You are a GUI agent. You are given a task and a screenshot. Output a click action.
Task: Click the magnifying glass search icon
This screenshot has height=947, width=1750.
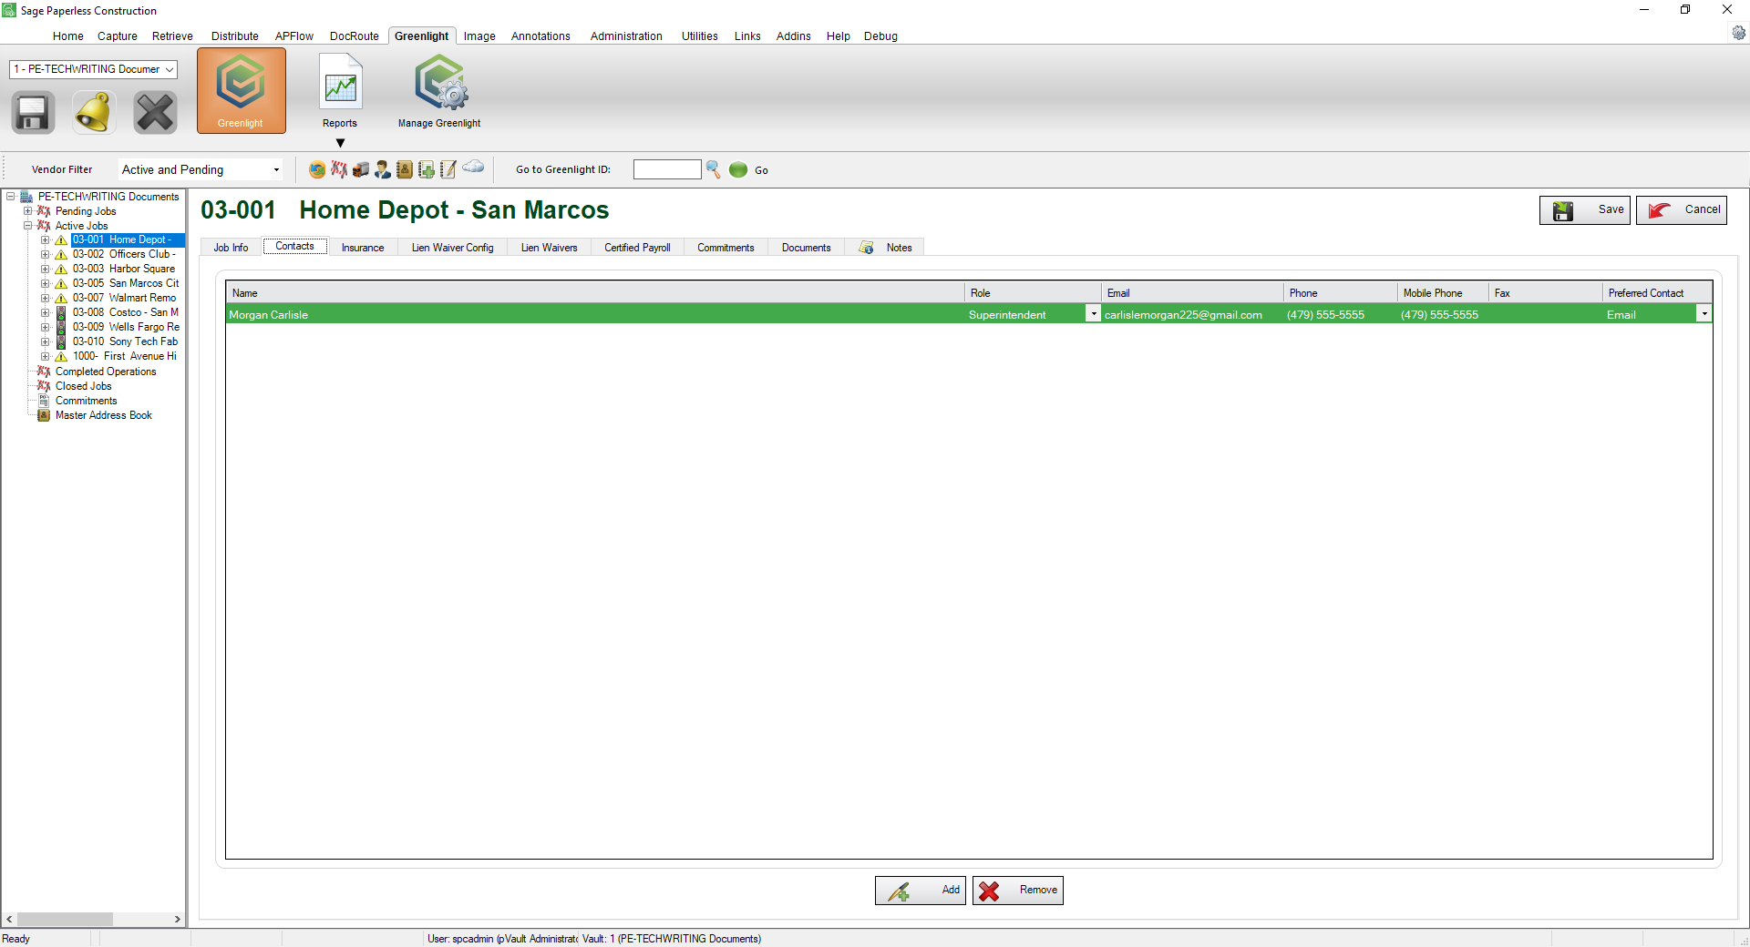tap(714, 169)
